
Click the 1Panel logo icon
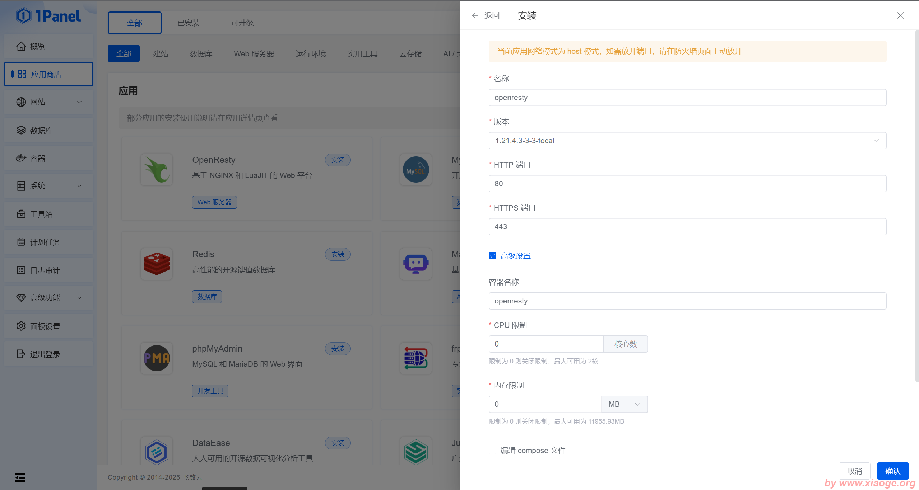pos(24,16)
